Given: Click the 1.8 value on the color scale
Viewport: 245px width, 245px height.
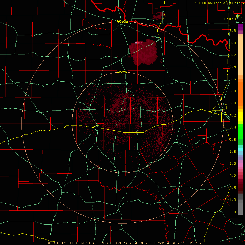Looking at the screenshot, I should pyautogui.click(x=233, y=152).
